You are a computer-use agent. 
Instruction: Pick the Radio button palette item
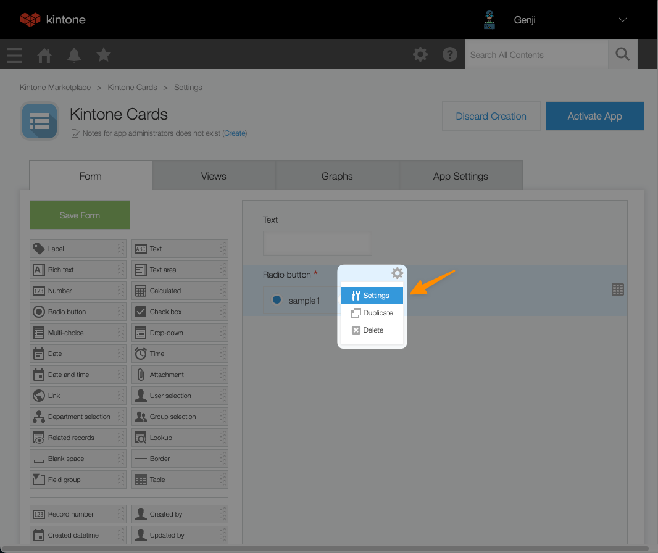(x=78, y=312)
